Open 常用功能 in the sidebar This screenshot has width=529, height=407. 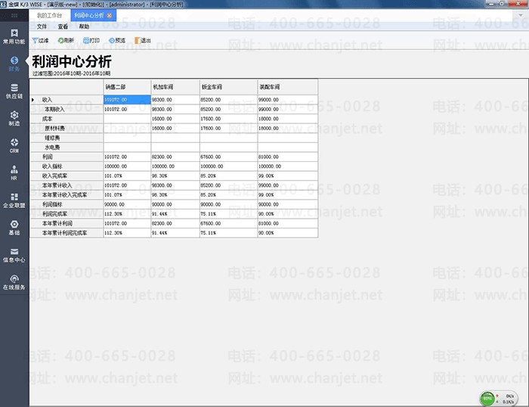(14, 36)
